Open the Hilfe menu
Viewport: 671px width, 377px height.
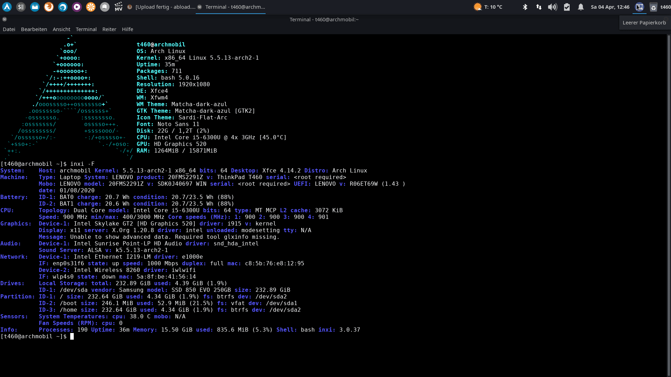click(x=128, y=29)
